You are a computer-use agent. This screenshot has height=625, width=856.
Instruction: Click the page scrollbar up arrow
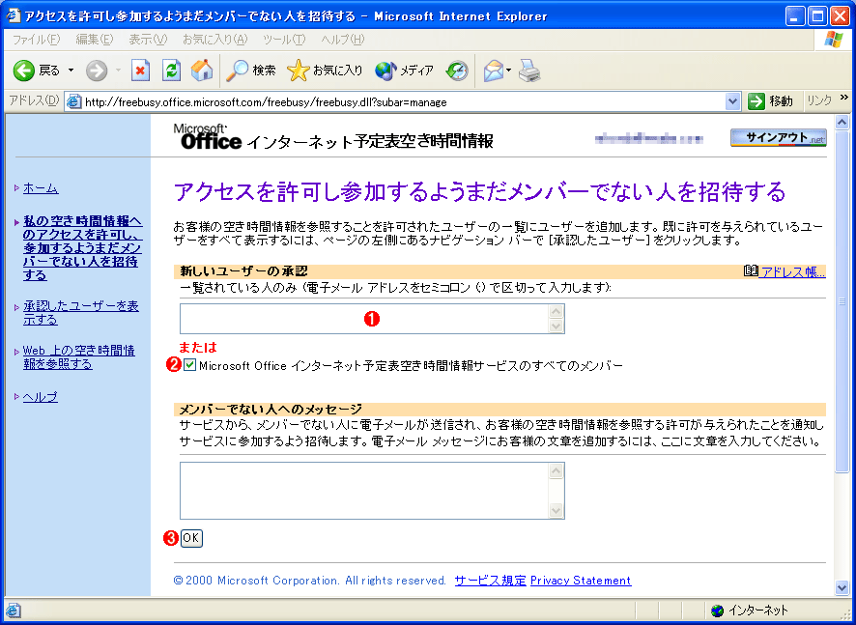point(842,122)
